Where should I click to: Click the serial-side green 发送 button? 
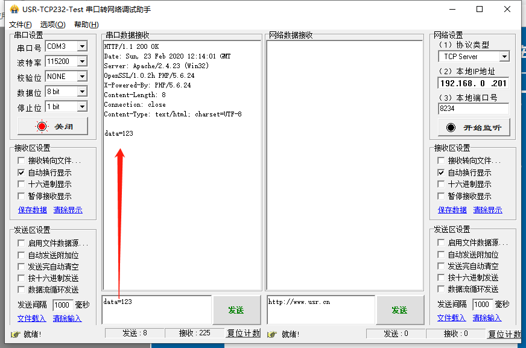pyautogui.click(x=236, y=310)
